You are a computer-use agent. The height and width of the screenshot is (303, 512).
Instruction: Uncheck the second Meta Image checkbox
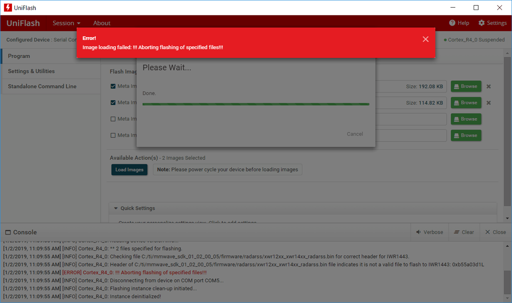pyautogui.click(x=113, y=102)
